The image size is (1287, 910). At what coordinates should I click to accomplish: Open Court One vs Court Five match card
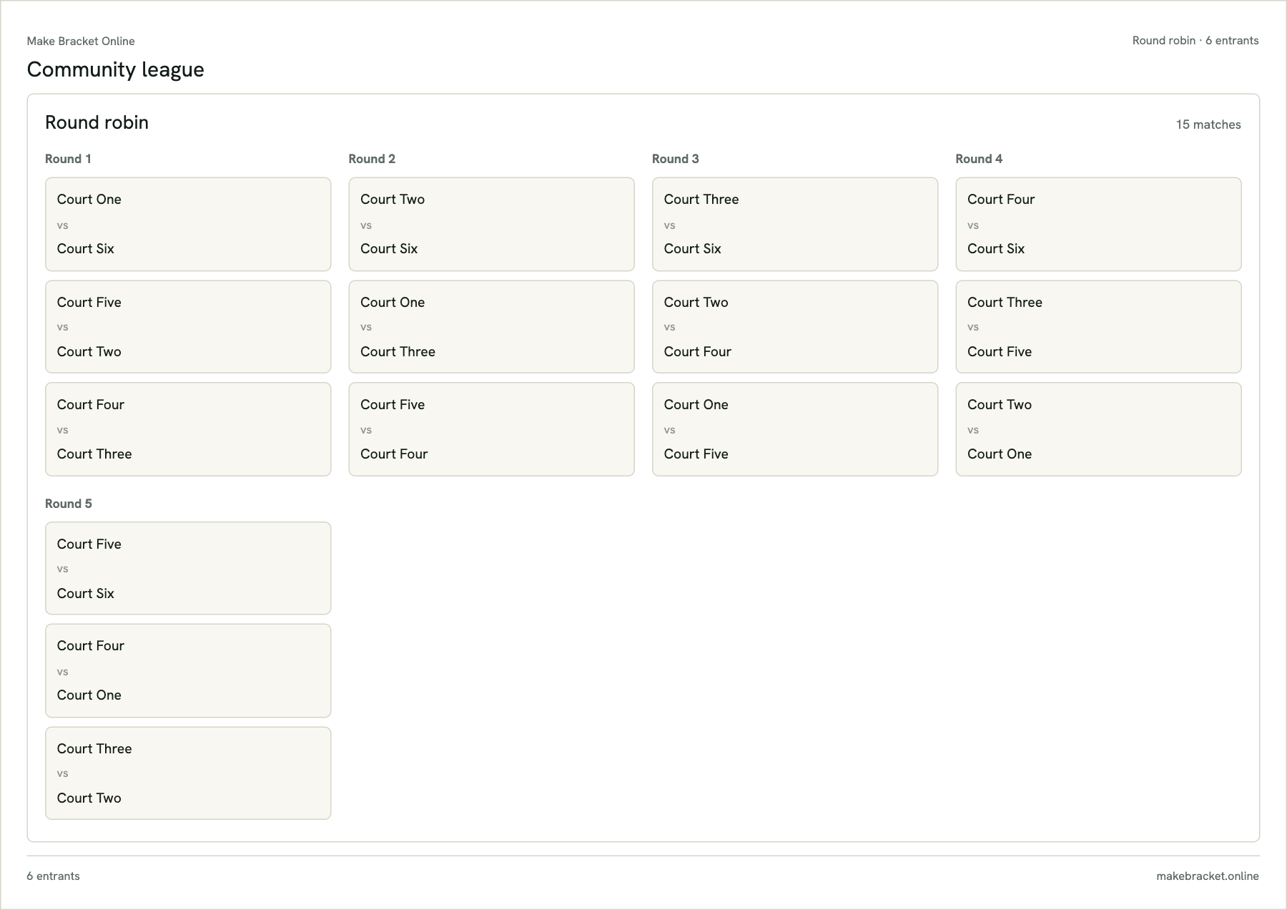tap(795, 429)
